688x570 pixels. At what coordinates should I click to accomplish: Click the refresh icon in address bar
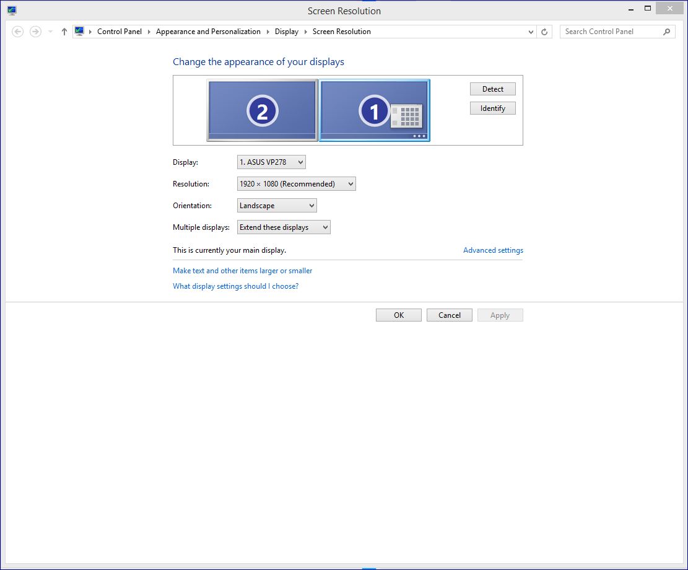click(544, 31)
